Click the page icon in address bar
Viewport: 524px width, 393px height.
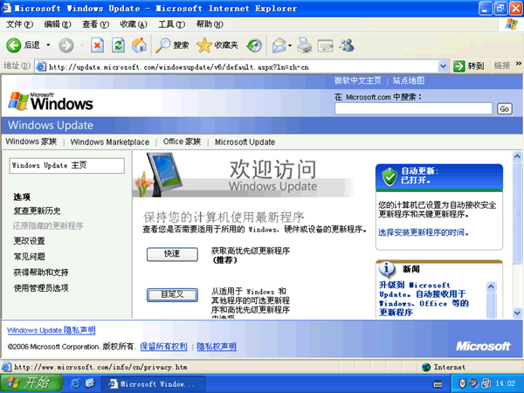[41, 67]
